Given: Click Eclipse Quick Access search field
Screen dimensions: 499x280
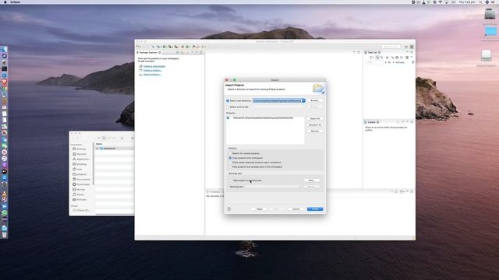Looking at the screenshot, I should pyautogui.click(x=391, y=47).
